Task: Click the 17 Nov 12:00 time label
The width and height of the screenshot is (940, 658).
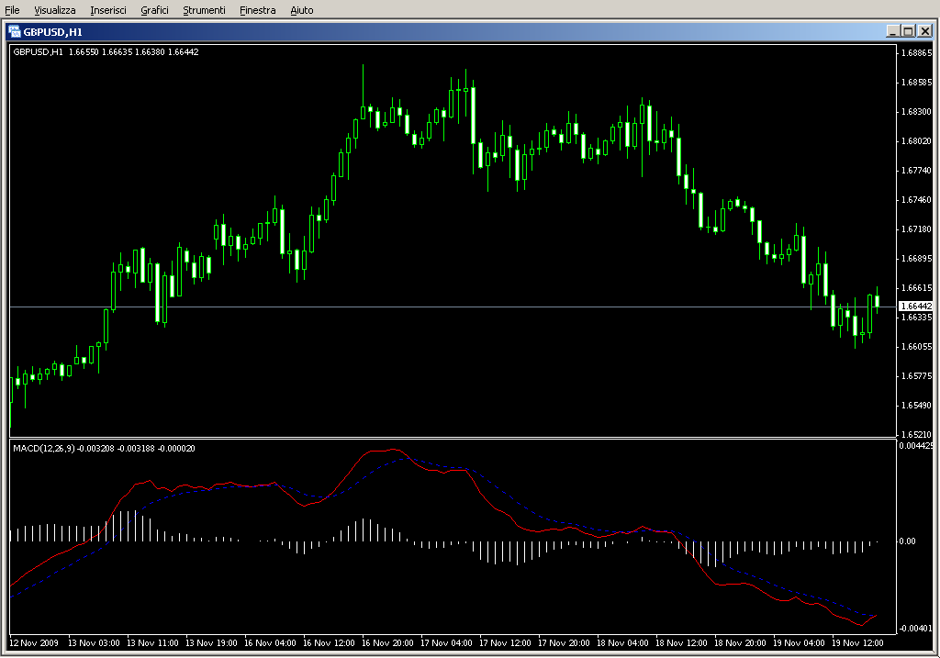Action: tap(505, 643)
